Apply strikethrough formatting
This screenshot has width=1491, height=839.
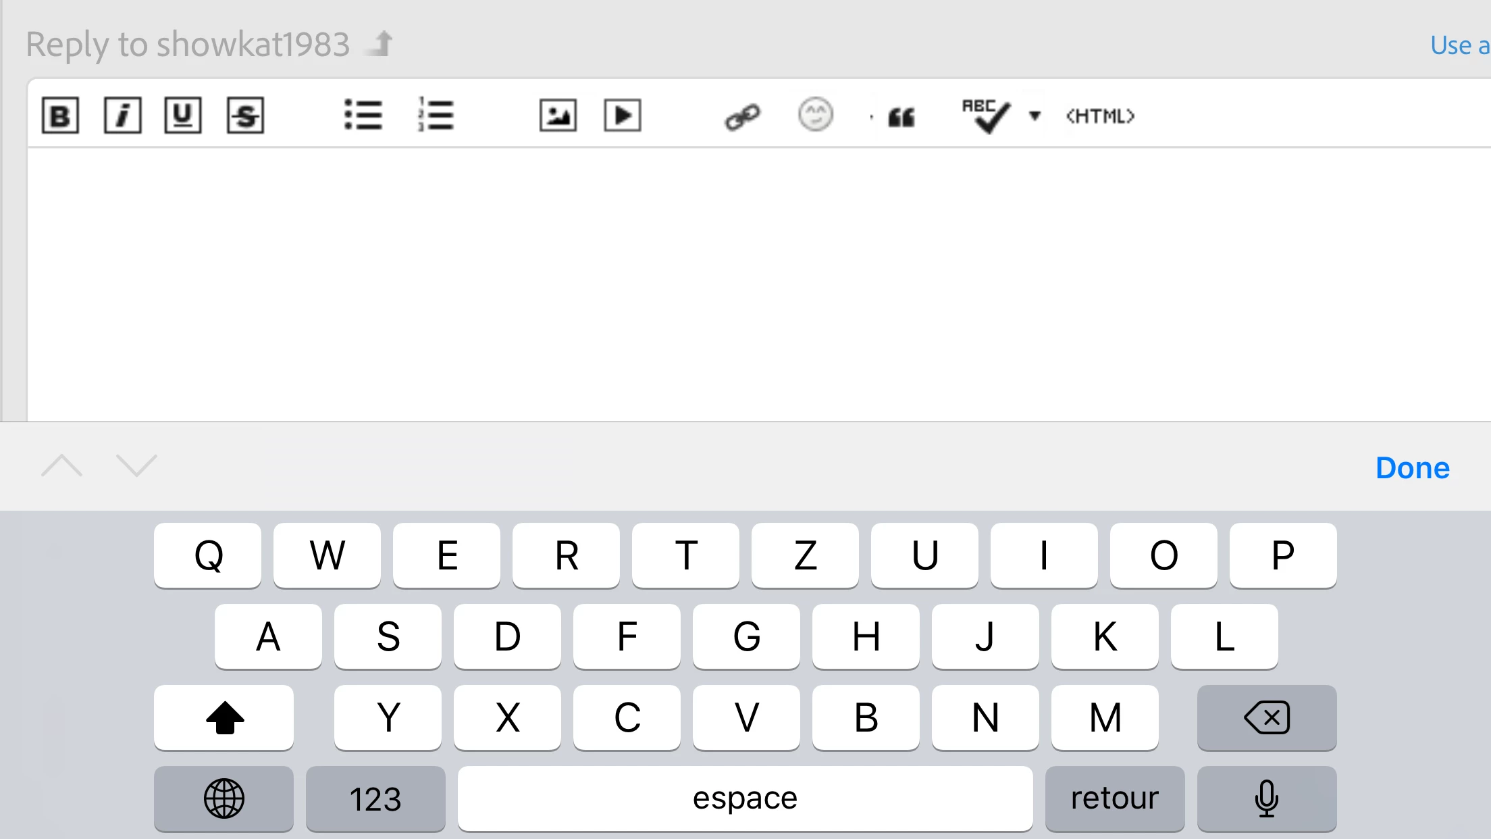pyautogui.click(x=245, y=116)
